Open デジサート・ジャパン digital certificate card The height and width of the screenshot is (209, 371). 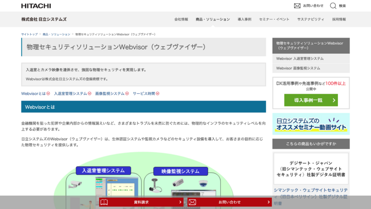tap(311, 169)
